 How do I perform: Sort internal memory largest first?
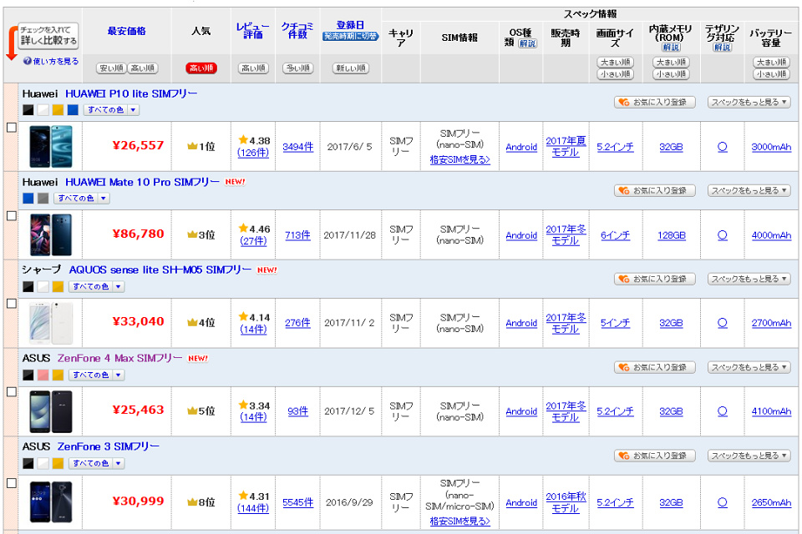pos(671,63)
